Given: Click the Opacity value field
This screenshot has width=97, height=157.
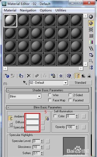Looking at the screenshot, I should (71, 127).
